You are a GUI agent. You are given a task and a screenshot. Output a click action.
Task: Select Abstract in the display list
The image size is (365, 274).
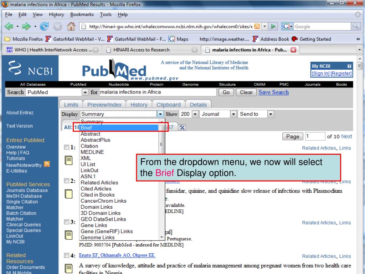[x=90, y=134]
